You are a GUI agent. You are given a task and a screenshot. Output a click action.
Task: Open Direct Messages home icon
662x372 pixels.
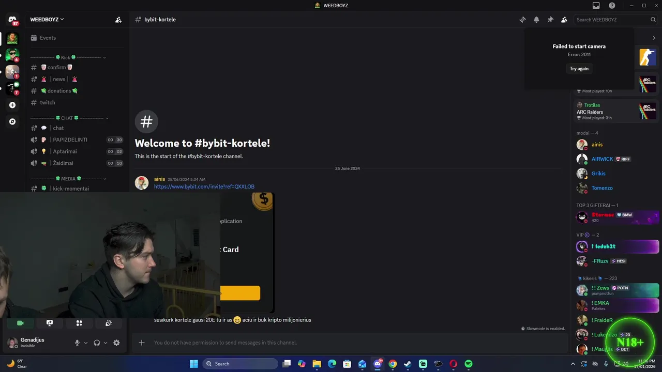(12, 20)
